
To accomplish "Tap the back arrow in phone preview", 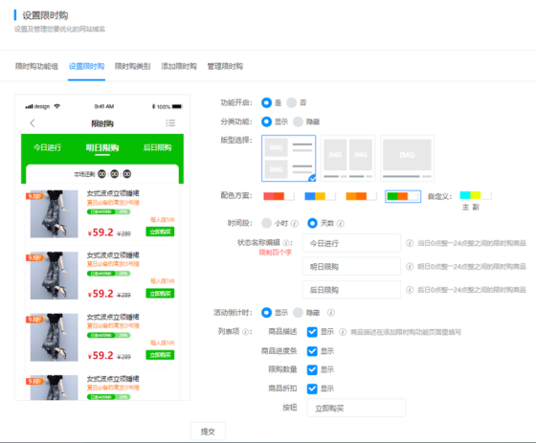I will click(33, 123).
